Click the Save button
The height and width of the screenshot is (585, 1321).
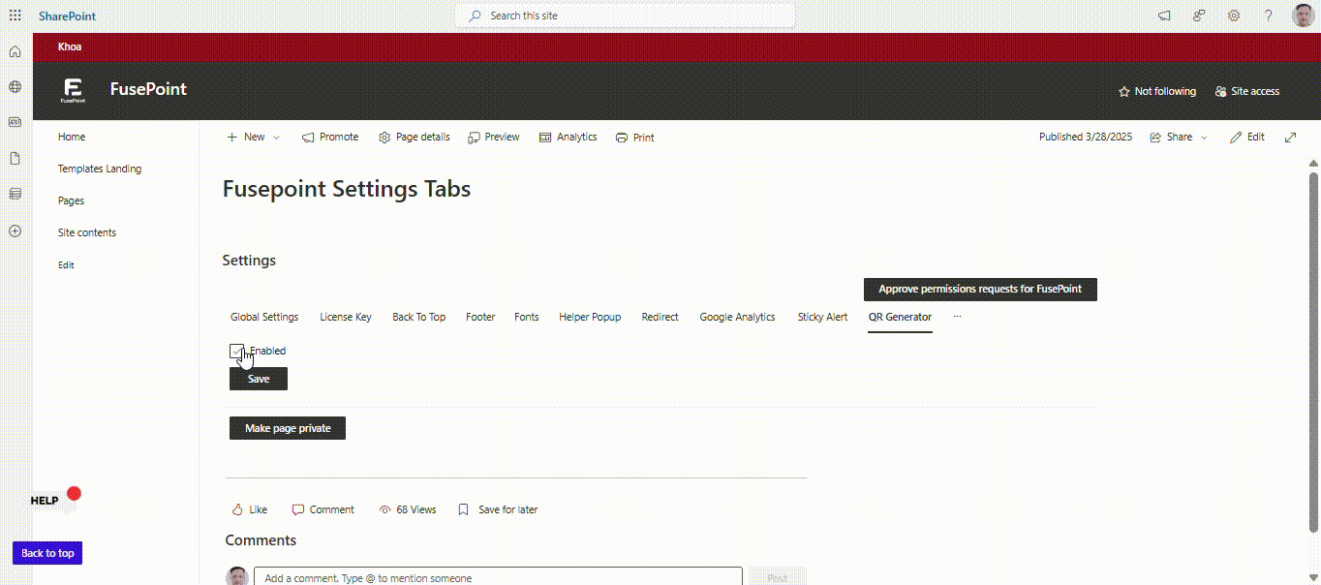point(259,379)
